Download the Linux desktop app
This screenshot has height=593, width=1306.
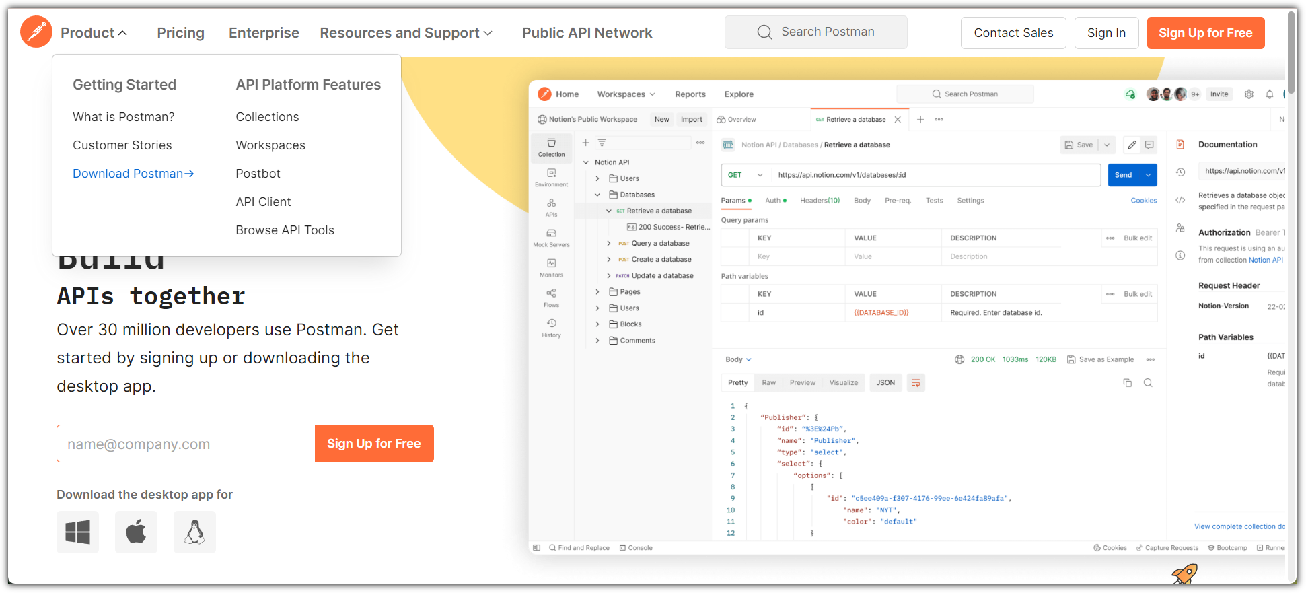194,532
